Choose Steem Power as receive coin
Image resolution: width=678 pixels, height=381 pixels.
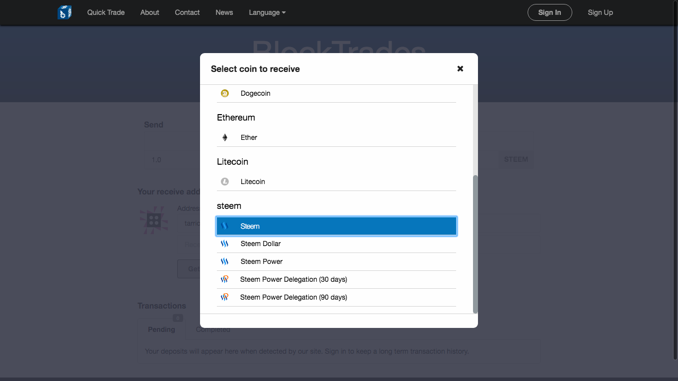[337, 261]
